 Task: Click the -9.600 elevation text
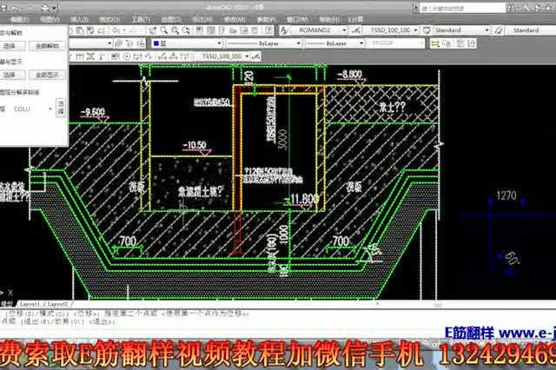tap(93, 112)
